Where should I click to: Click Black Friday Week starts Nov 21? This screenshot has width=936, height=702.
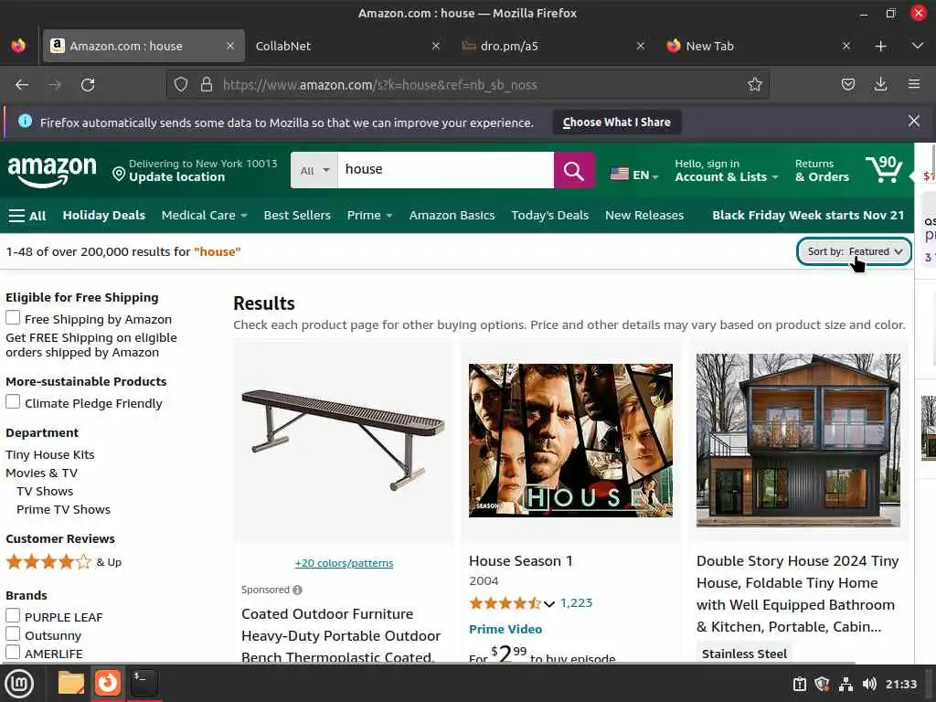[808, 216]
